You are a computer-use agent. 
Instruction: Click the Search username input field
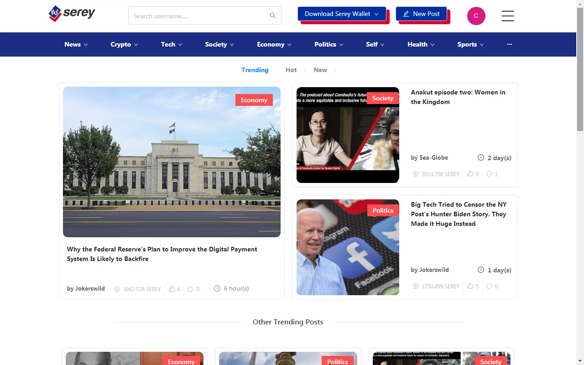pyautogui.click(x=205, y=16)
